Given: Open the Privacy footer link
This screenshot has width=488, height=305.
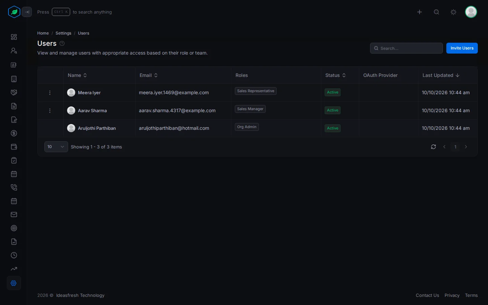Looking at the screenshot, I should (452, 296).
